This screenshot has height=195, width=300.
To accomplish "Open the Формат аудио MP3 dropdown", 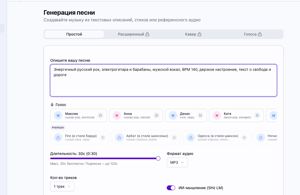I will point(177,162).
